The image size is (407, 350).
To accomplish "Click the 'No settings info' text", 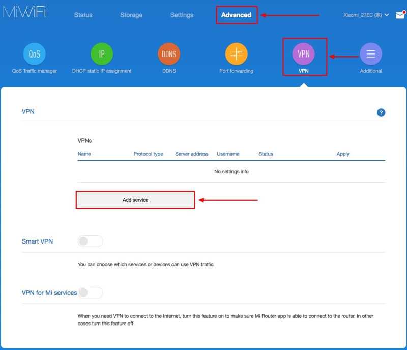I will (231, 172).
